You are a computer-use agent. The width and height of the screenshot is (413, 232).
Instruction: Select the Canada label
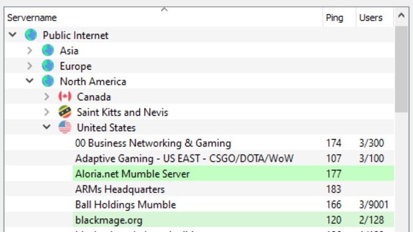pyautogui.click(x=94, y=97)
